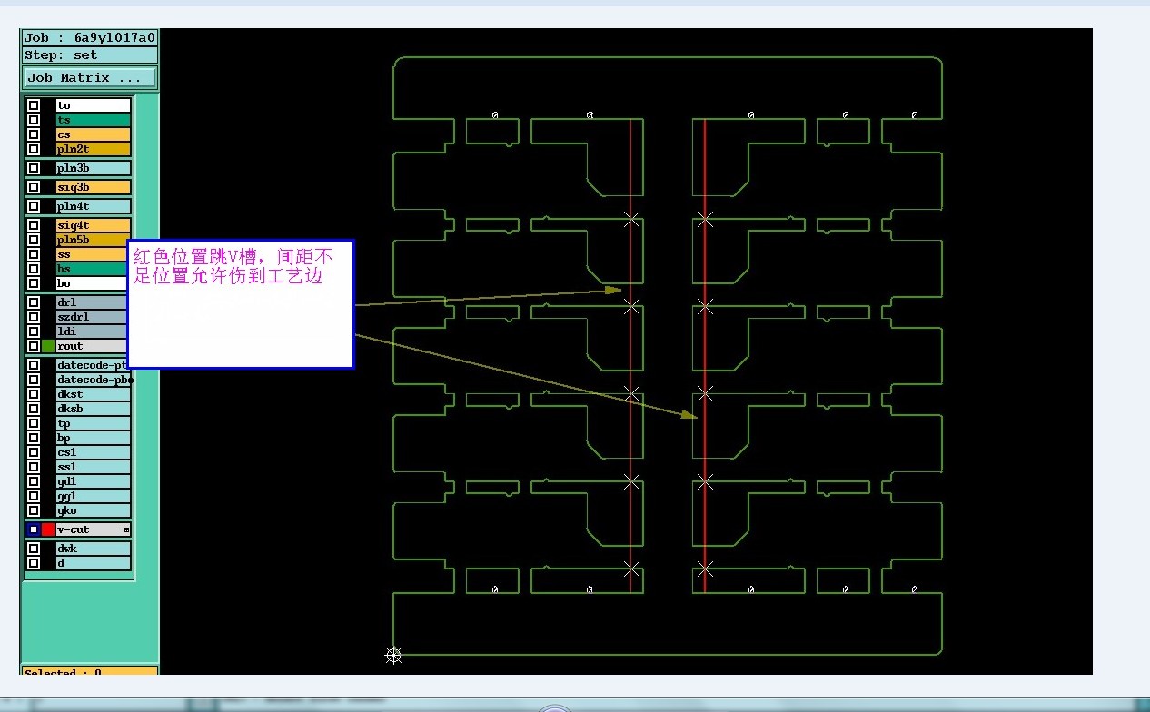Viewport: 1150px width, 712px height.
Task: Click the Step: set label
Action: point(90,55)
